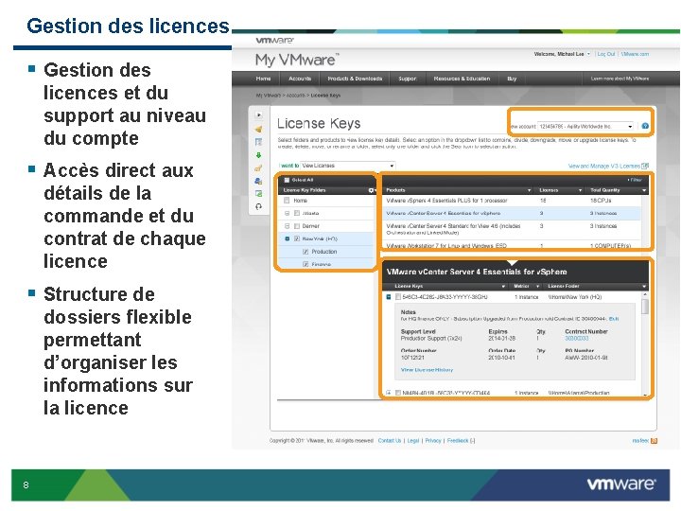The height and width of the screenshot is (511, 681).
Task: Open the account selector dropdown
Action: (x=585, y=126)
